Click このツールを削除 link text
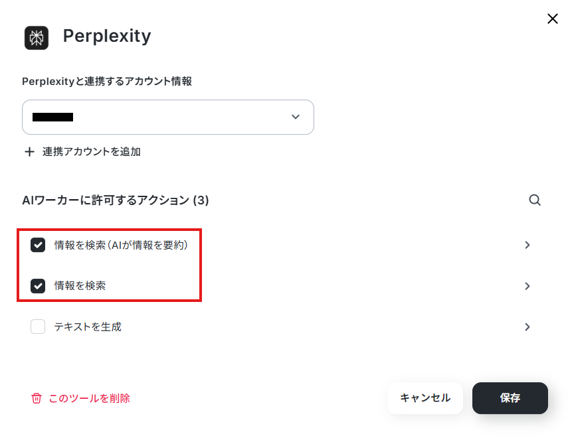 coord(89,398)
